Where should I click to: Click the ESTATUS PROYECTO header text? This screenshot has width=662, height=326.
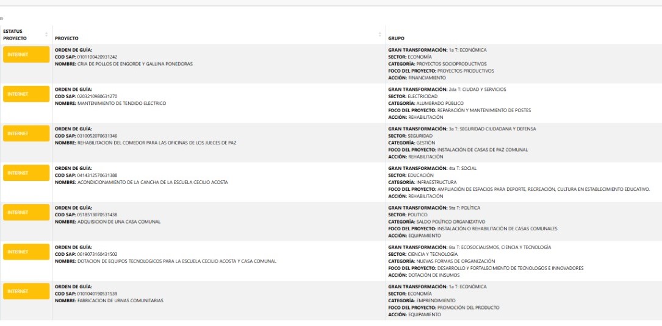click(x=15, y=34)
